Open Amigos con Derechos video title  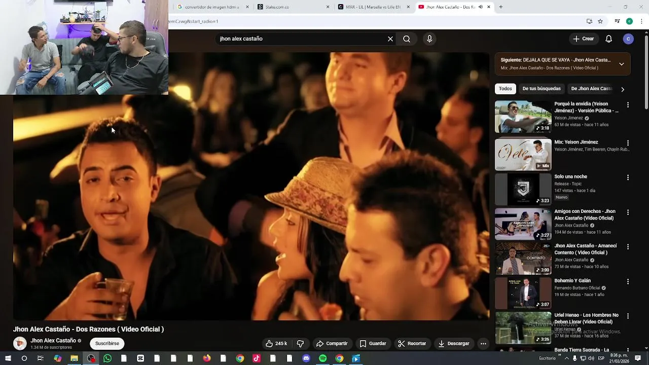coord(585,214)
